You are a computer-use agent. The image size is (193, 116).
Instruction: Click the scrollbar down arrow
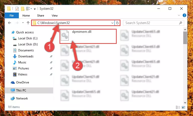coord(185,103)
